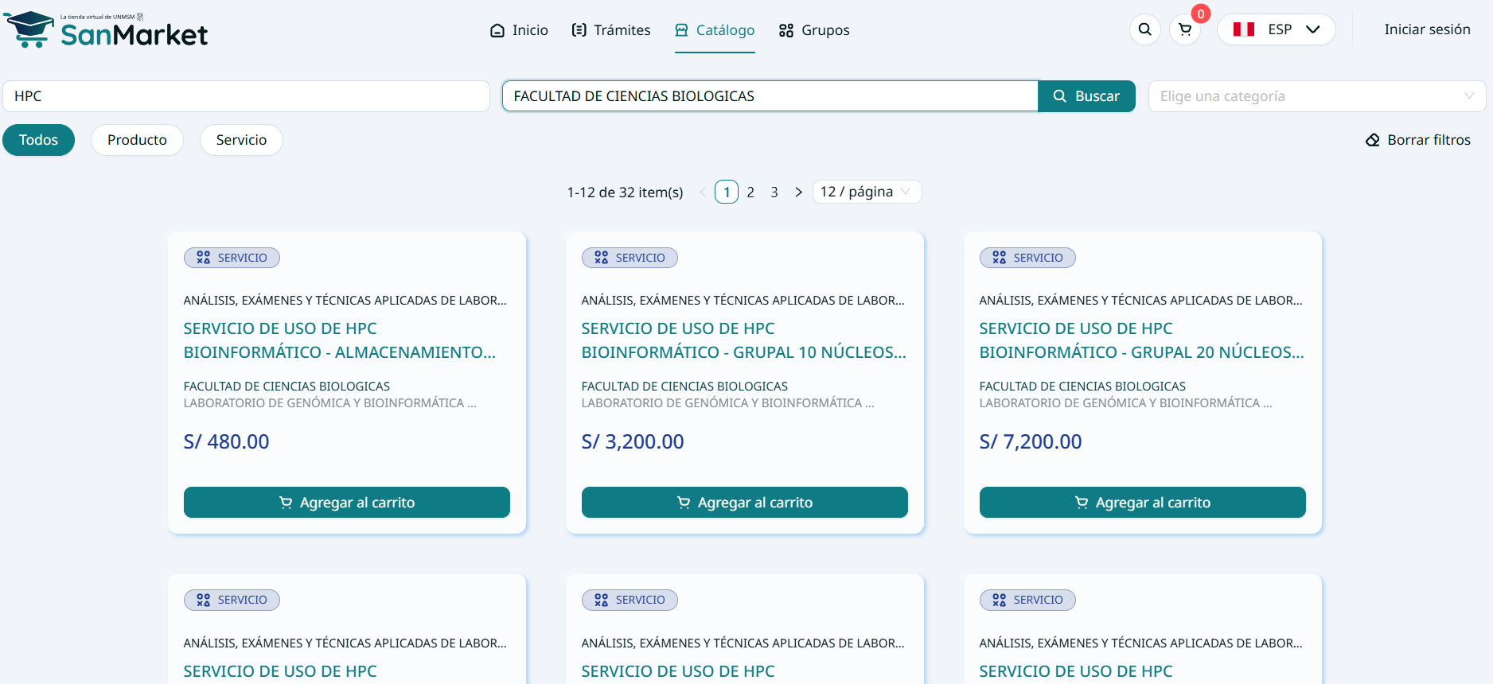Open the shopping cart icon
1493x684 pixels.
pyautogui.click(x=1185, y=29)
